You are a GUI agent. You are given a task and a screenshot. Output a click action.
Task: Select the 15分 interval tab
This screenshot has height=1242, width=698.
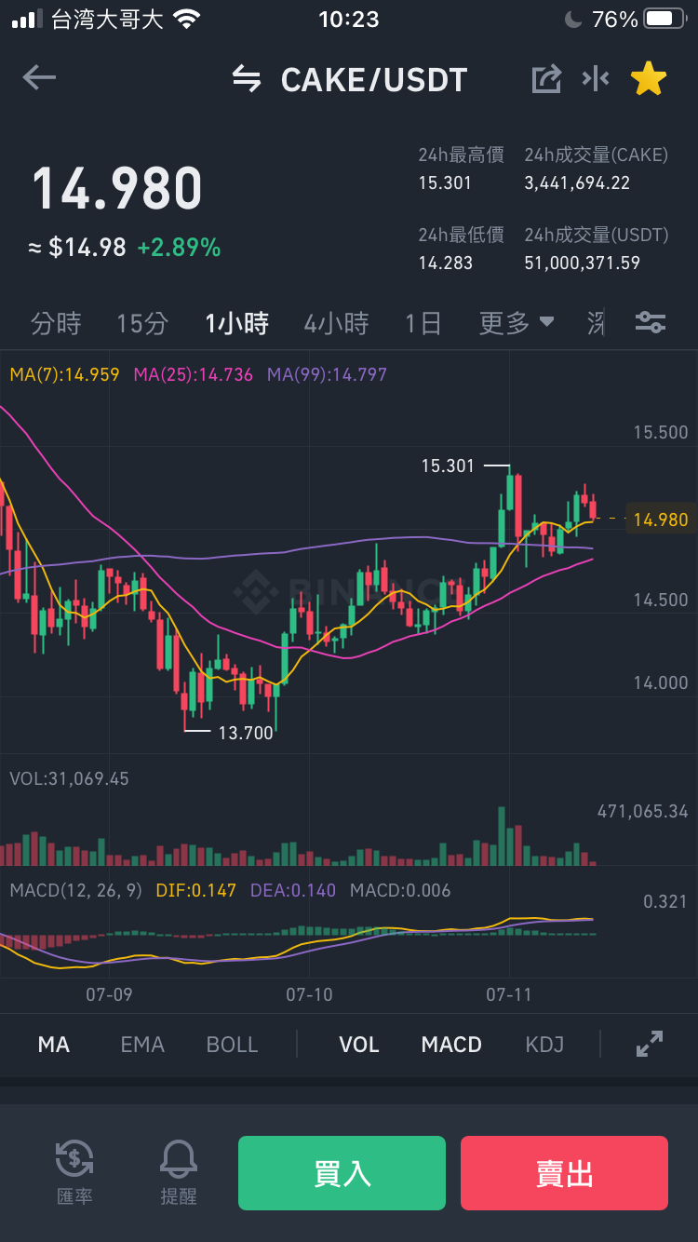coord(142,323)
